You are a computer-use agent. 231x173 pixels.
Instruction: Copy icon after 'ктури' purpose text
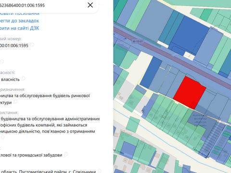[x=15, y=101]
